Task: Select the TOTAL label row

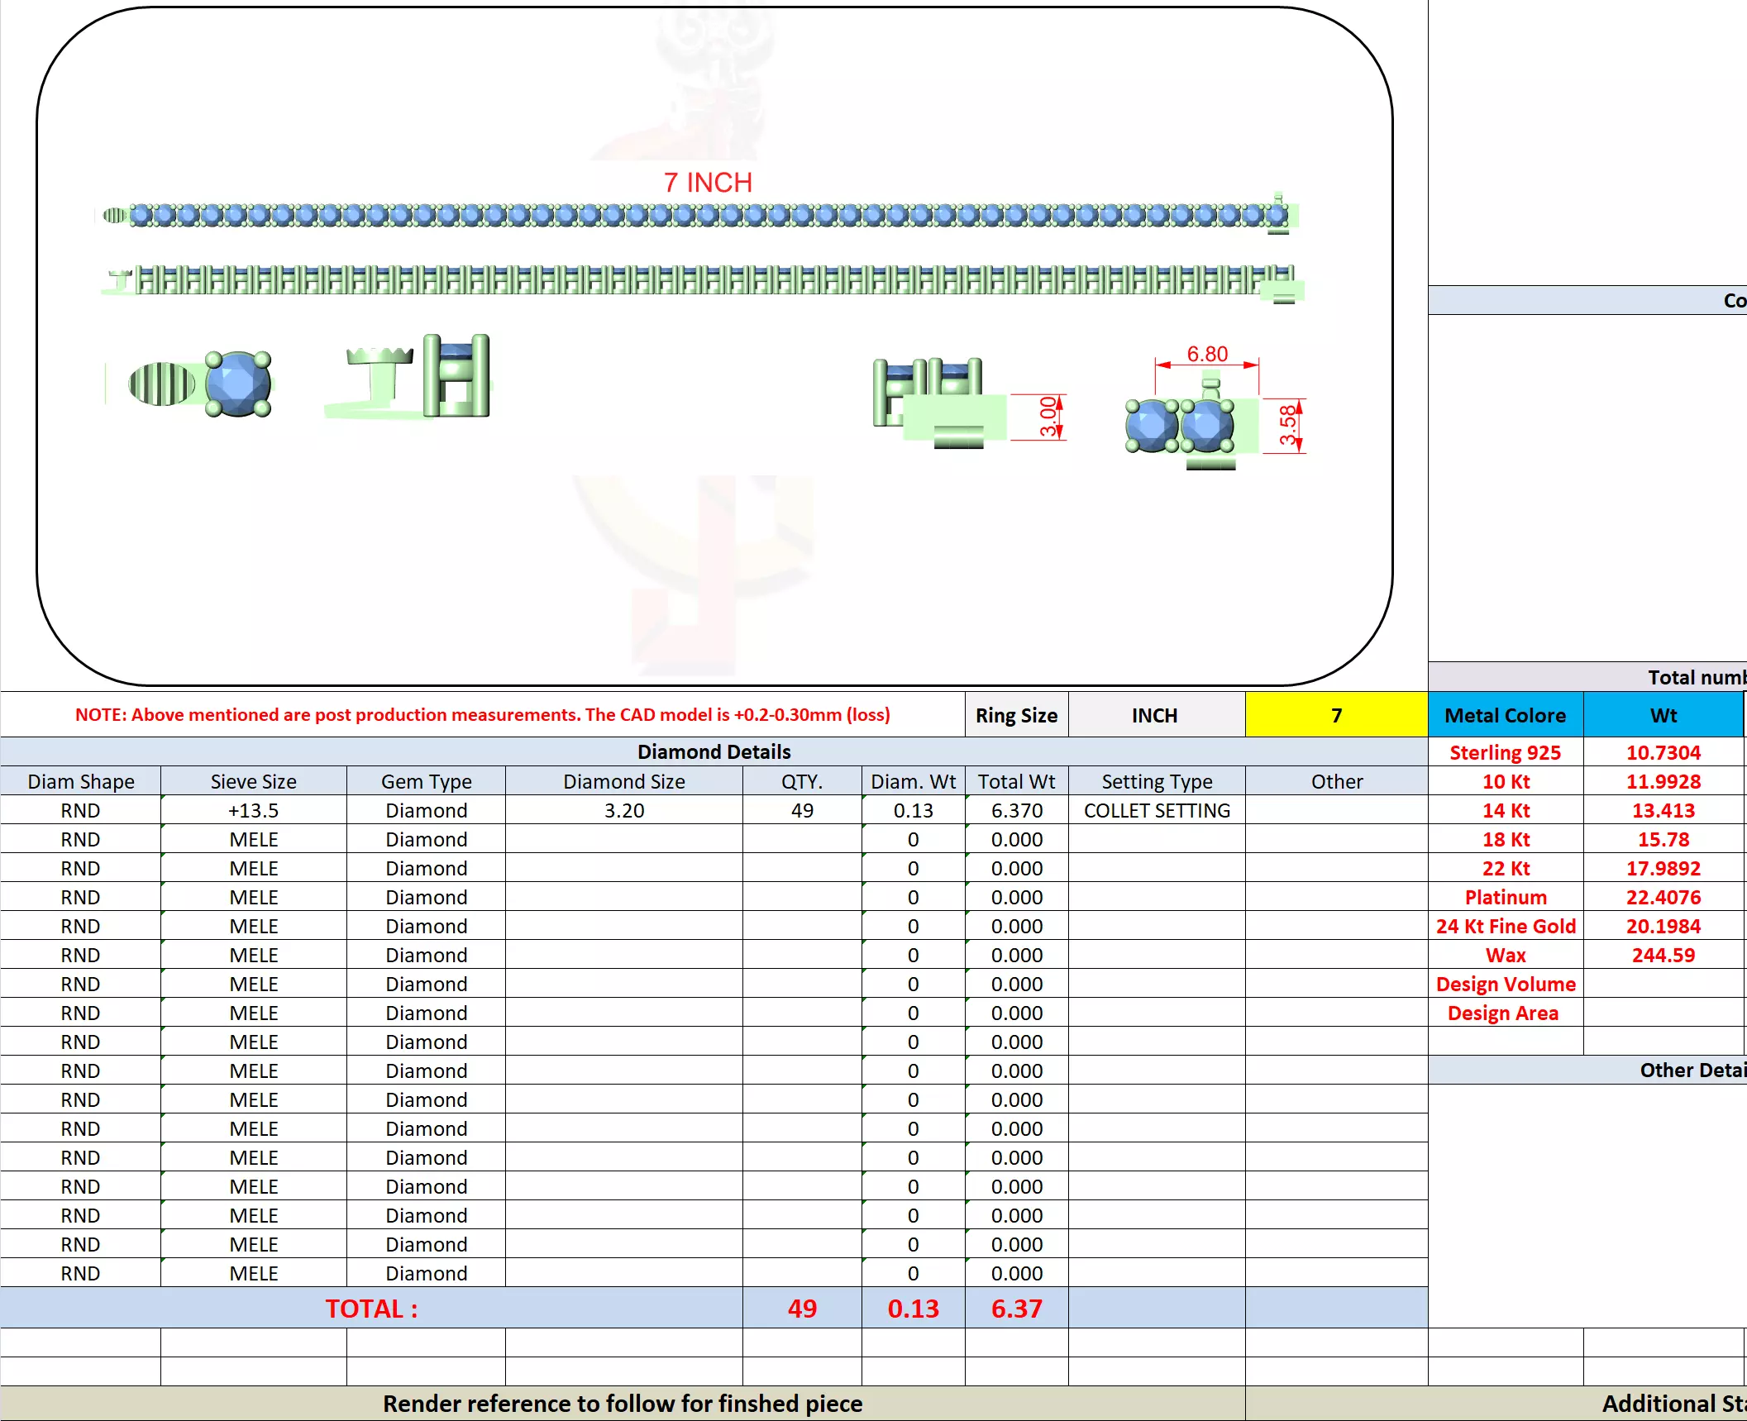Action: point(371,1309)
